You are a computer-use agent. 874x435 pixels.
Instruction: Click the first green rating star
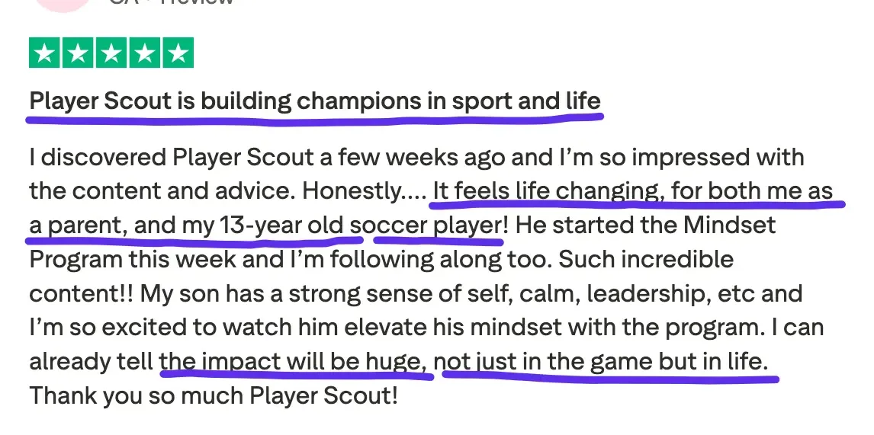click(45, 53)
